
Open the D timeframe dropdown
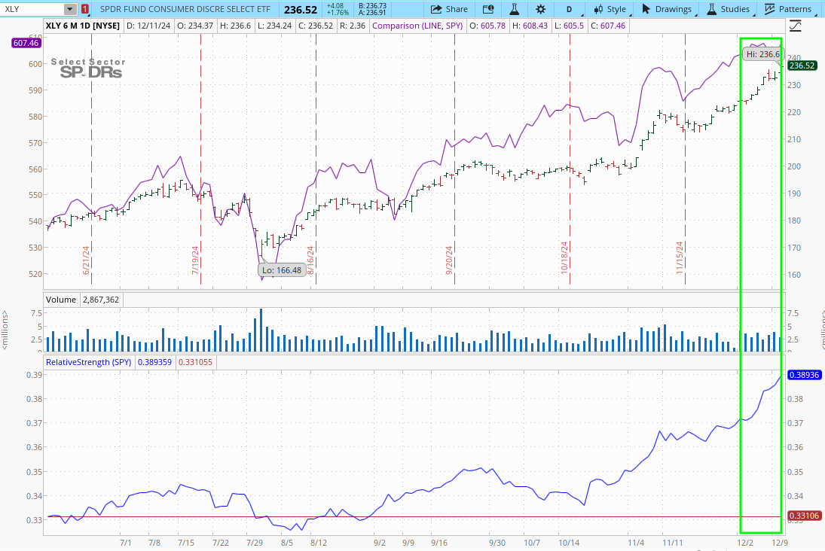570,9
